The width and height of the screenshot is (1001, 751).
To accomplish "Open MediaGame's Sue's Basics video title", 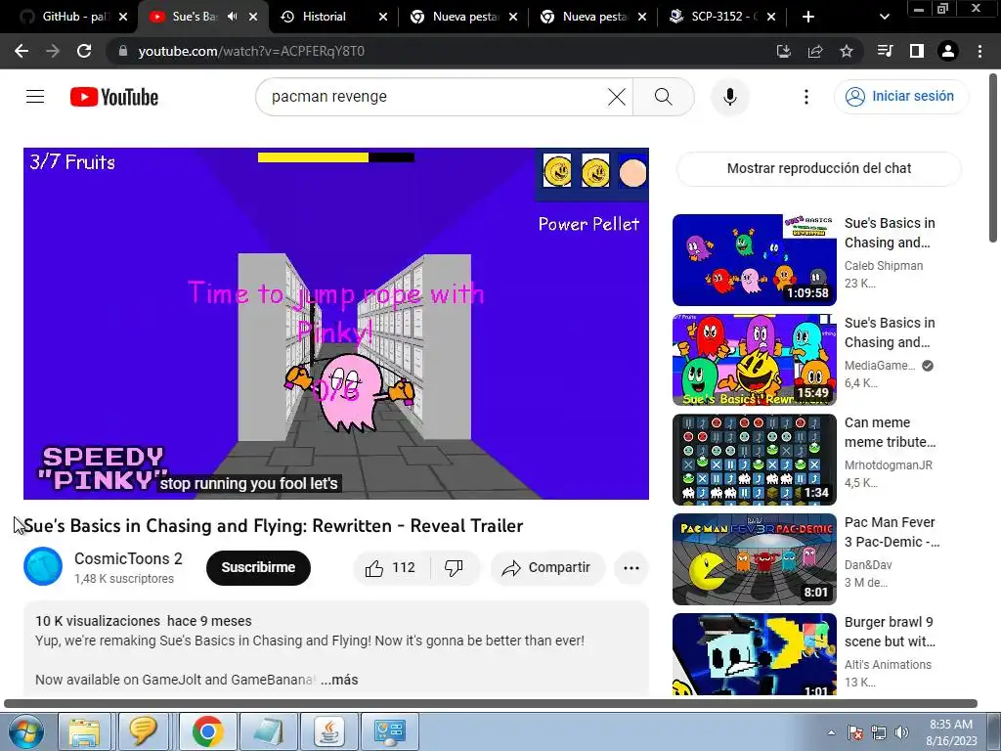I will 890,332.
